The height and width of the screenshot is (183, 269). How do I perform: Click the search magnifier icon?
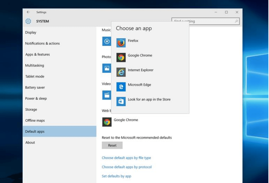(236, 21)
